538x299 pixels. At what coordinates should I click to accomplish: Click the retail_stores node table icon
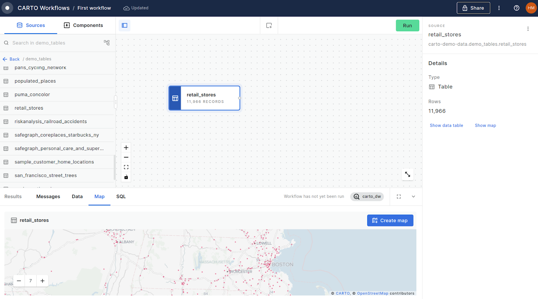(x=175, y=98)
